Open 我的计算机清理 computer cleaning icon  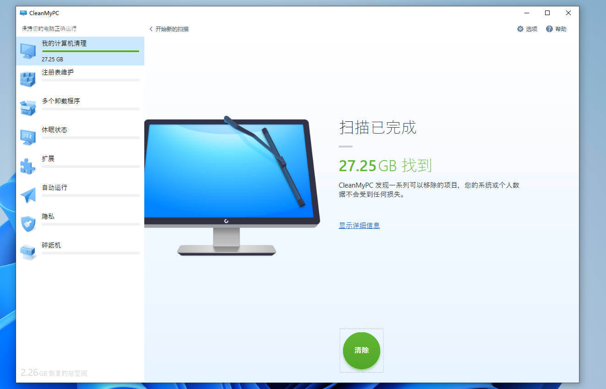tap(28, 50)
